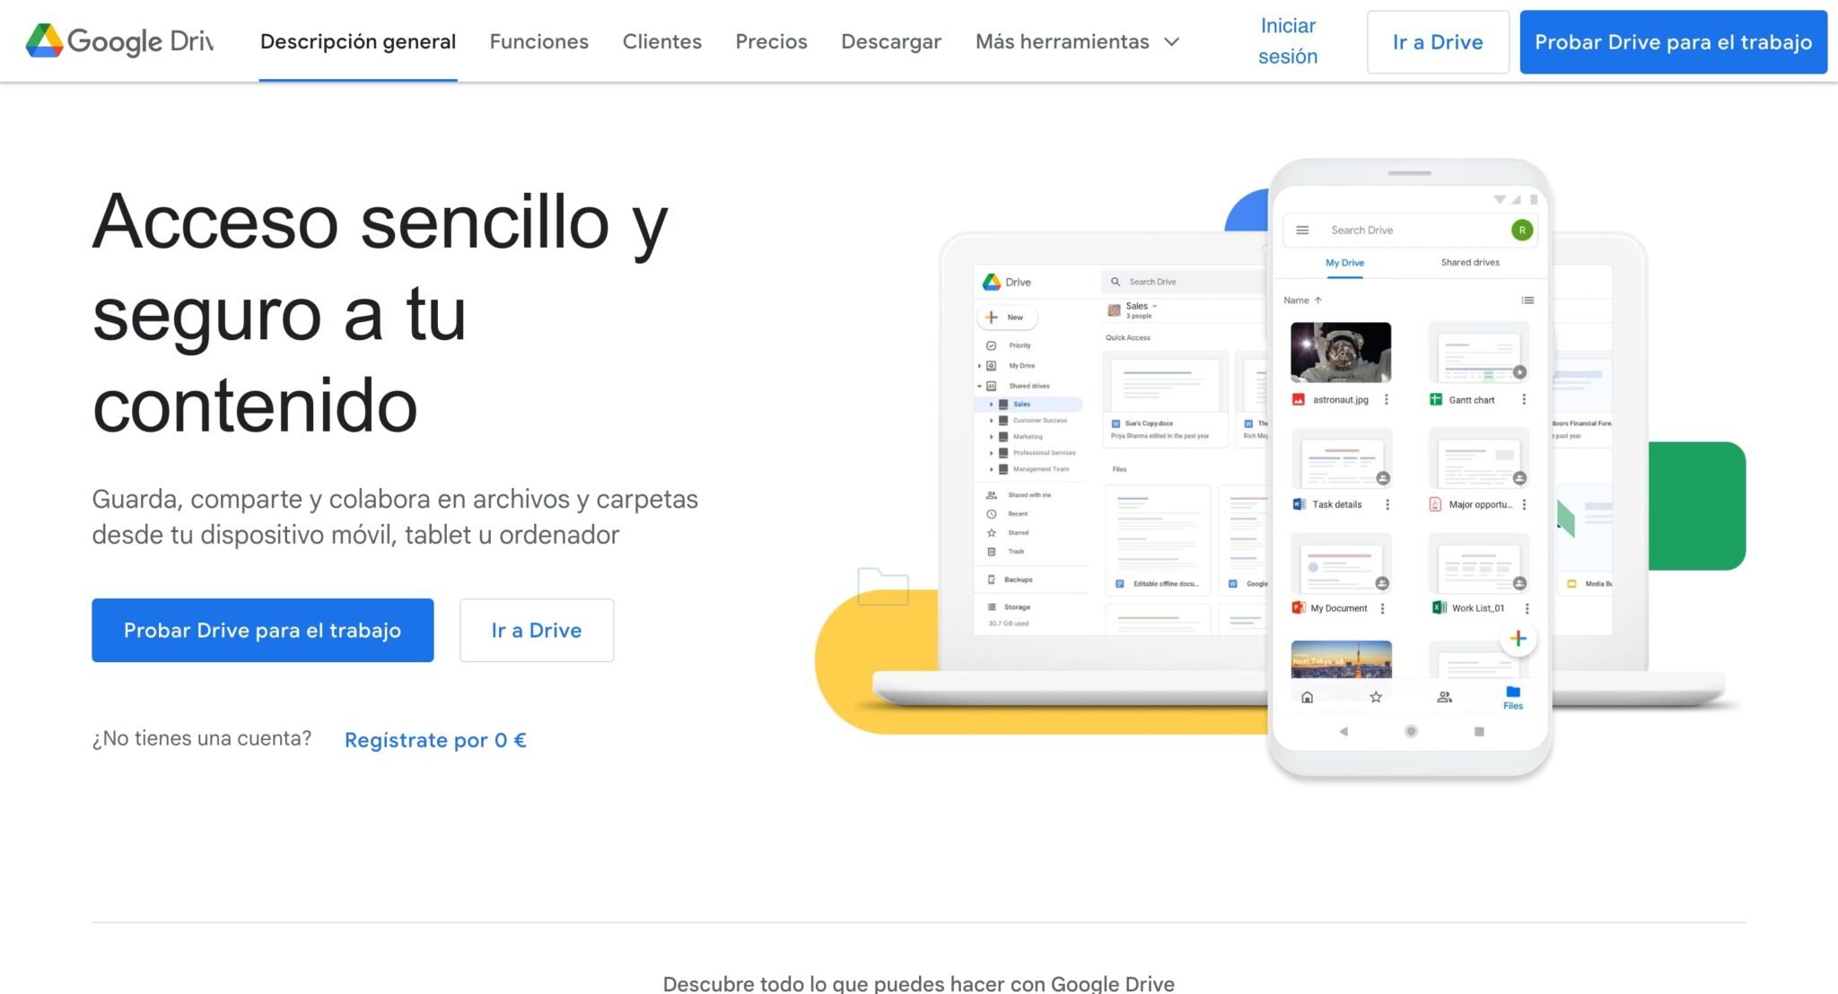
Task: Click the green R avatar on phone
Action: click(x=1522, y=231)
